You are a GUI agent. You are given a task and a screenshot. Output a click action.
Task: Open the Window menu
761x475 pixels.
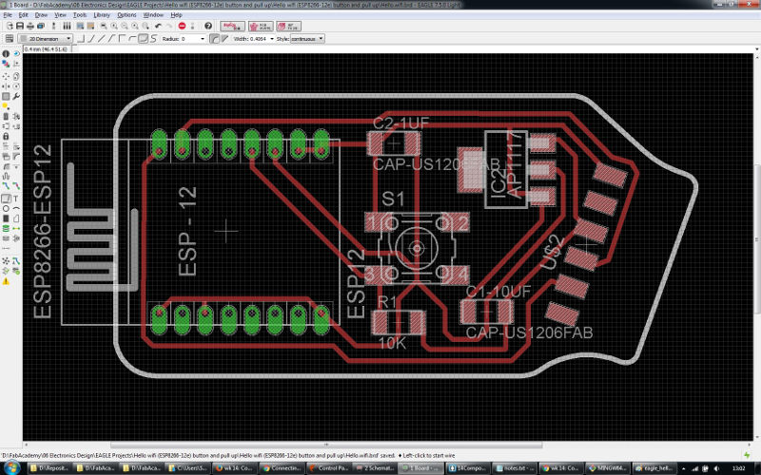tap(153, 15)
